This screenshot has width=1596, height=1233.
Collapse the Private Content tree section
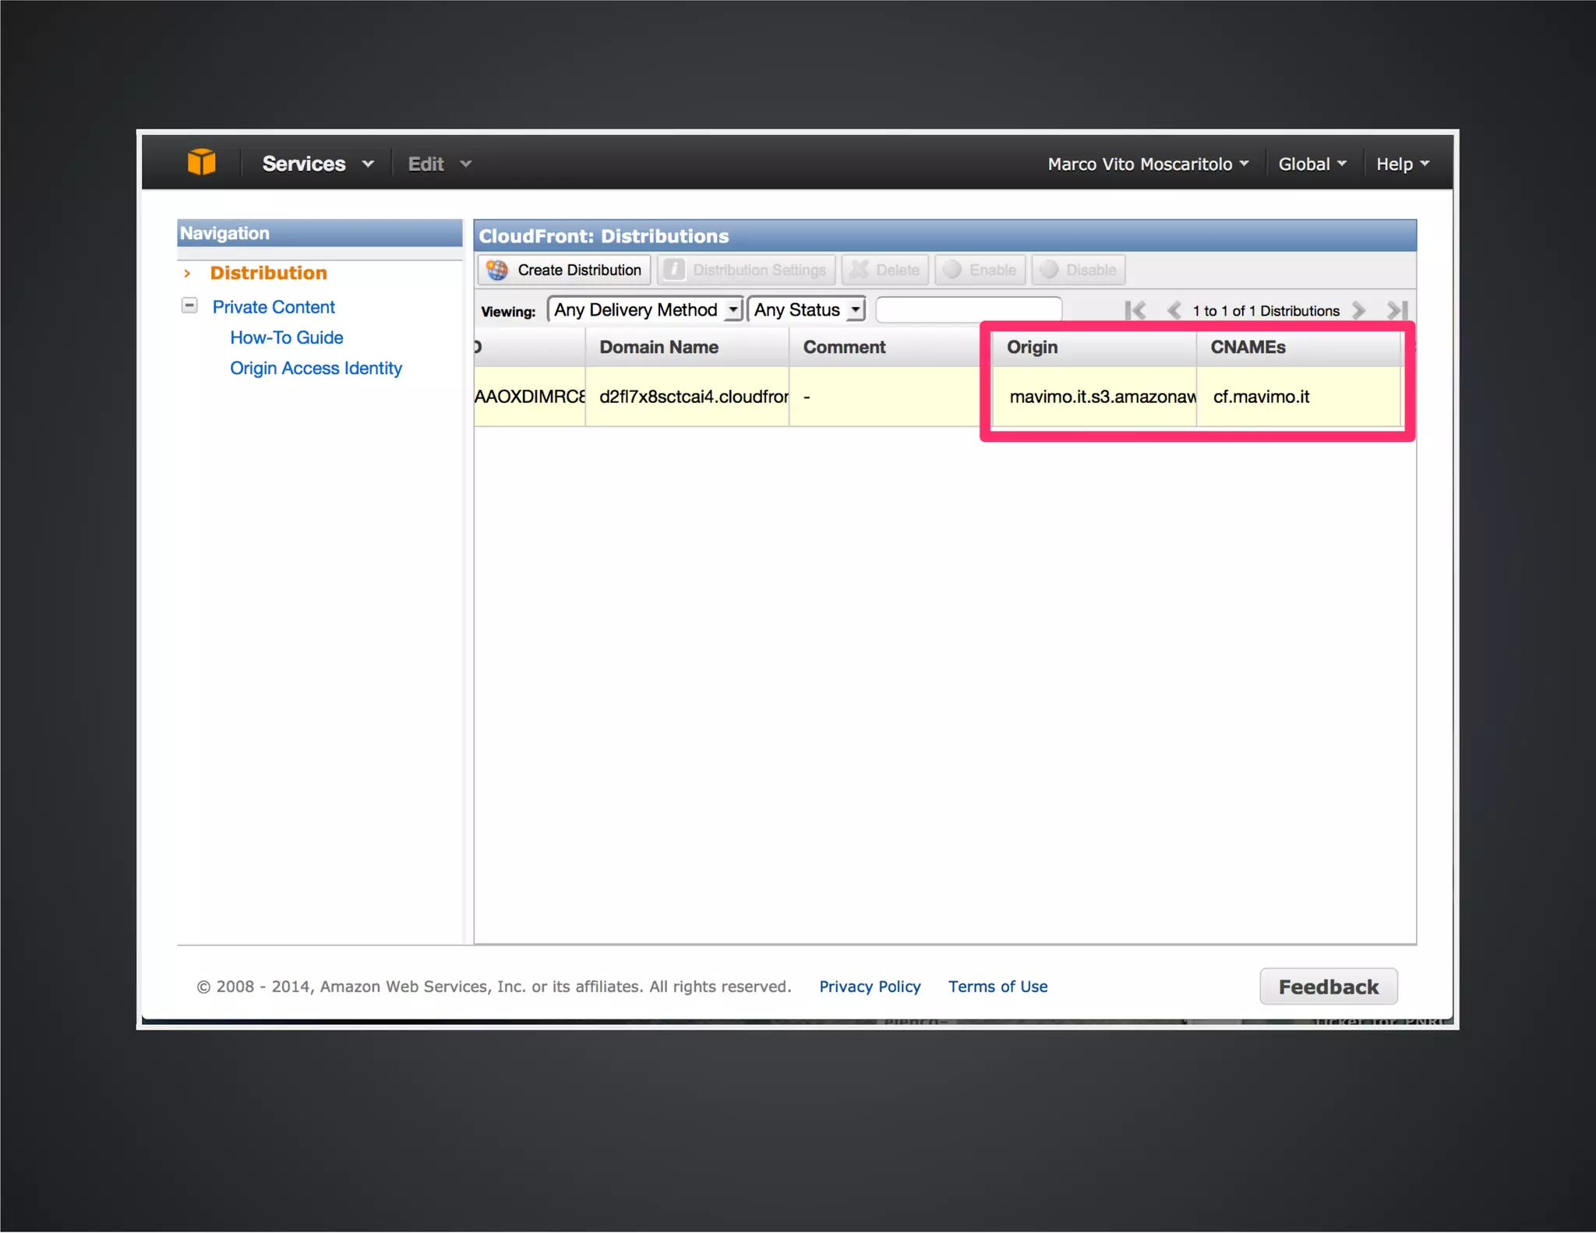[x=189, y=306]
